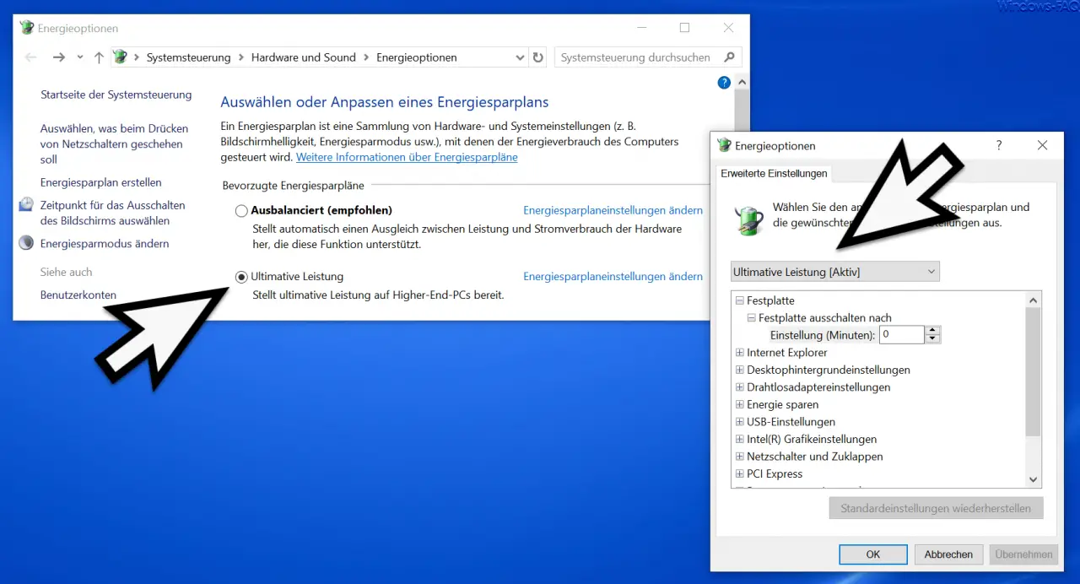Open Ultimative Leistung [Aktiv] plan dropdown
The image size is (1080, 584).
[834, 272]
